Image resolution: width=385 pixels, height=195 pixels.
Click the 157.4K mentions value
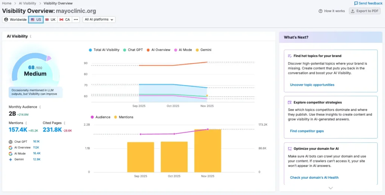(x=18, y=130)
